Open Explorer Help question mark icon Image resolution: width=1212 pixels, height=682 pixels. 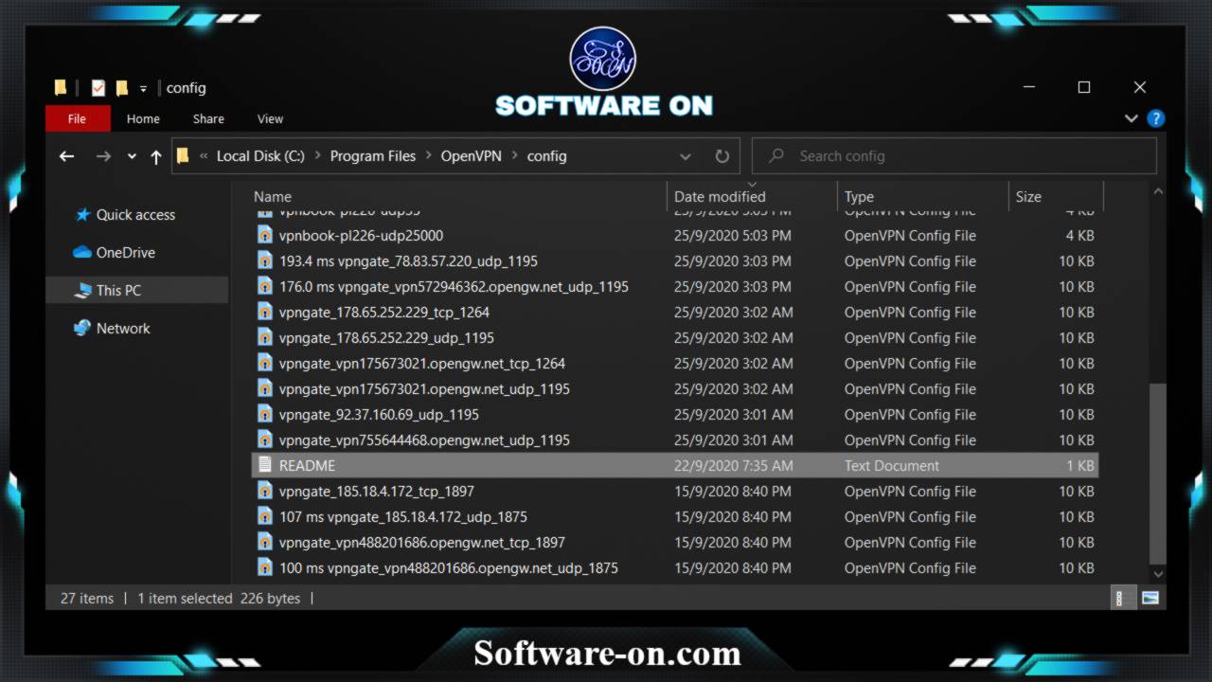pyautogui.click(x=1155, y=118)
